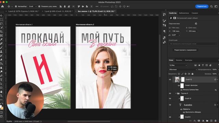Align vertical centers icon in options bar
The width and height of the screenshot is (219, 123).
click(83, 6)
